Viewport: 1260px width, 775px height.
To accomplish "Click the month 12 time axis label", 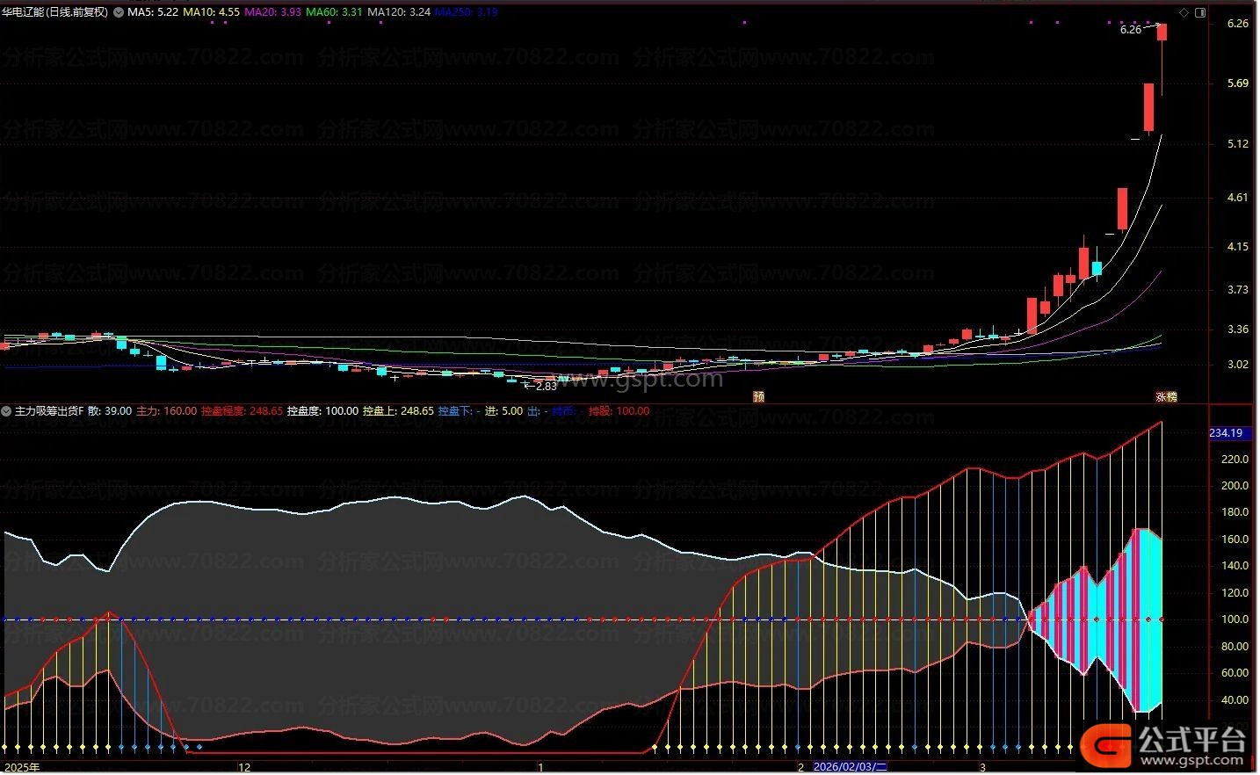I will tap(244, 767).
